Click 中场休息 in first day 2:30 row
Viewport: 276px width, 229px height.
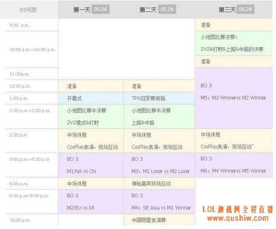[x=77, y=135]
